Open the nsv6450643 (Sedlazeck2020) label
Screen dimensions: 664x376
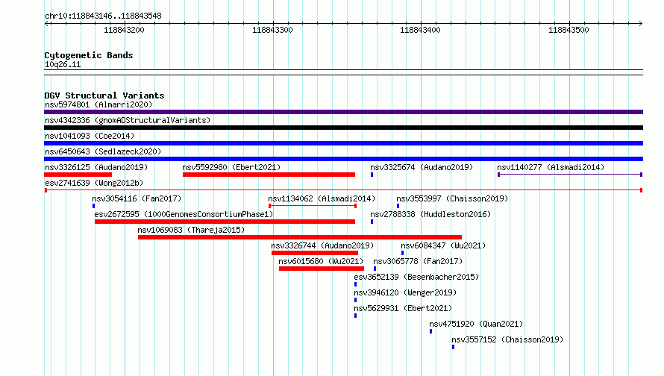click(x=103, y=151)
